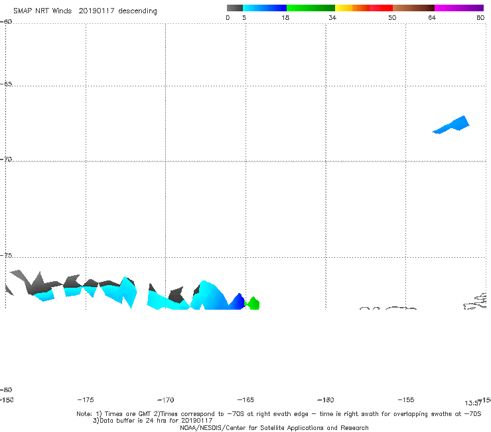
Task: Click the longitude label -175
Action: pyautogui.click(x=86, y=399)
